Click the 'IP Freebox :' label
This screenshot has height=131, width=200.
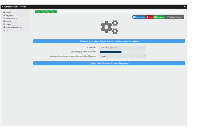pyautogui.click(x=91, y=48)
